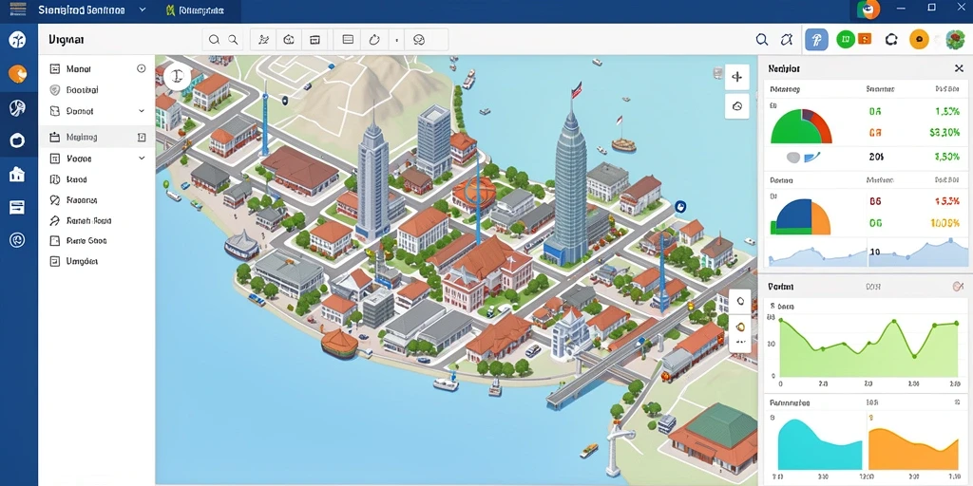Open the title bar dropdown arrow

(x=143, y=9)
